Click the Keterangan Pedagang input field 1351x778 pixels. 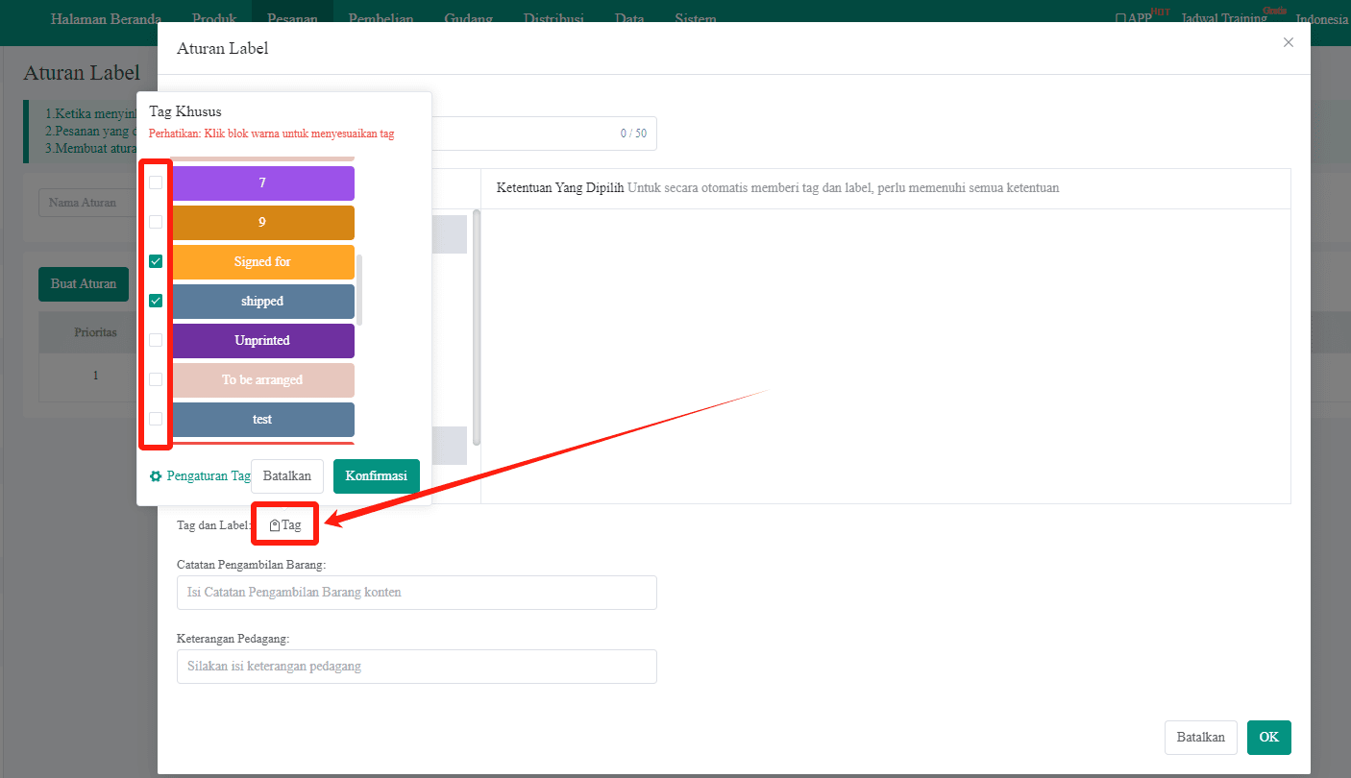tap(417, 667)
